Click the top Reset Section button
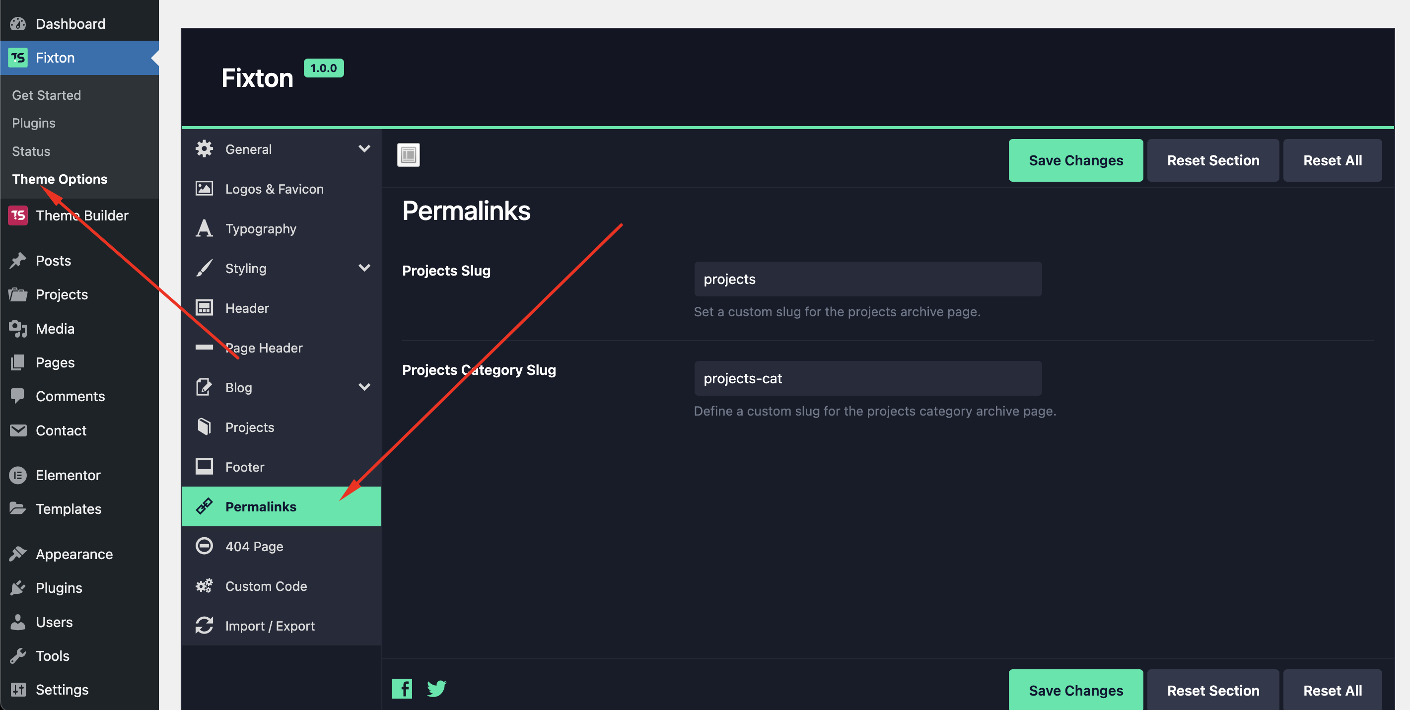 [1212, 160]
